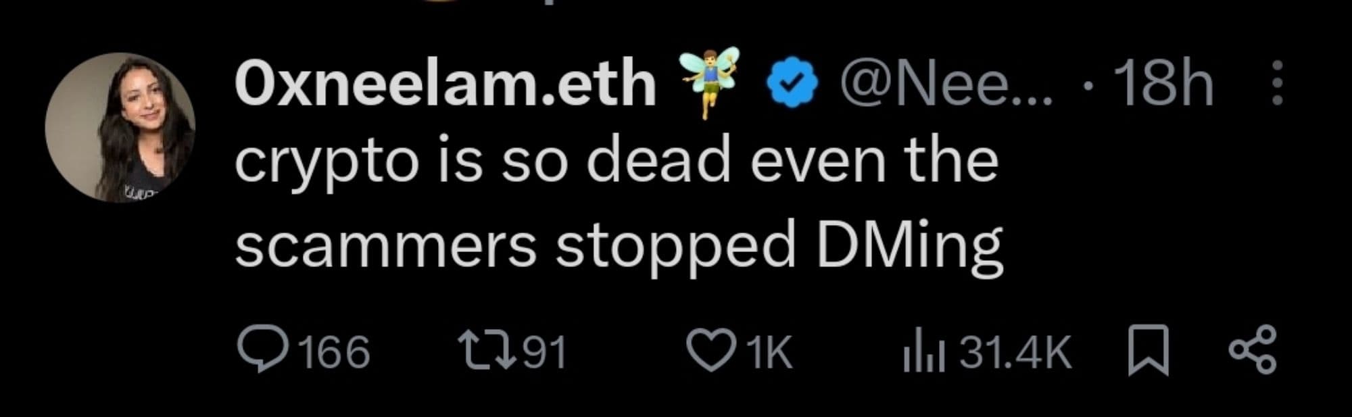The width and height of the screenshot is (1352, 417).
Task: Open the 18h timestamp link
Action: coord(1164,85)
